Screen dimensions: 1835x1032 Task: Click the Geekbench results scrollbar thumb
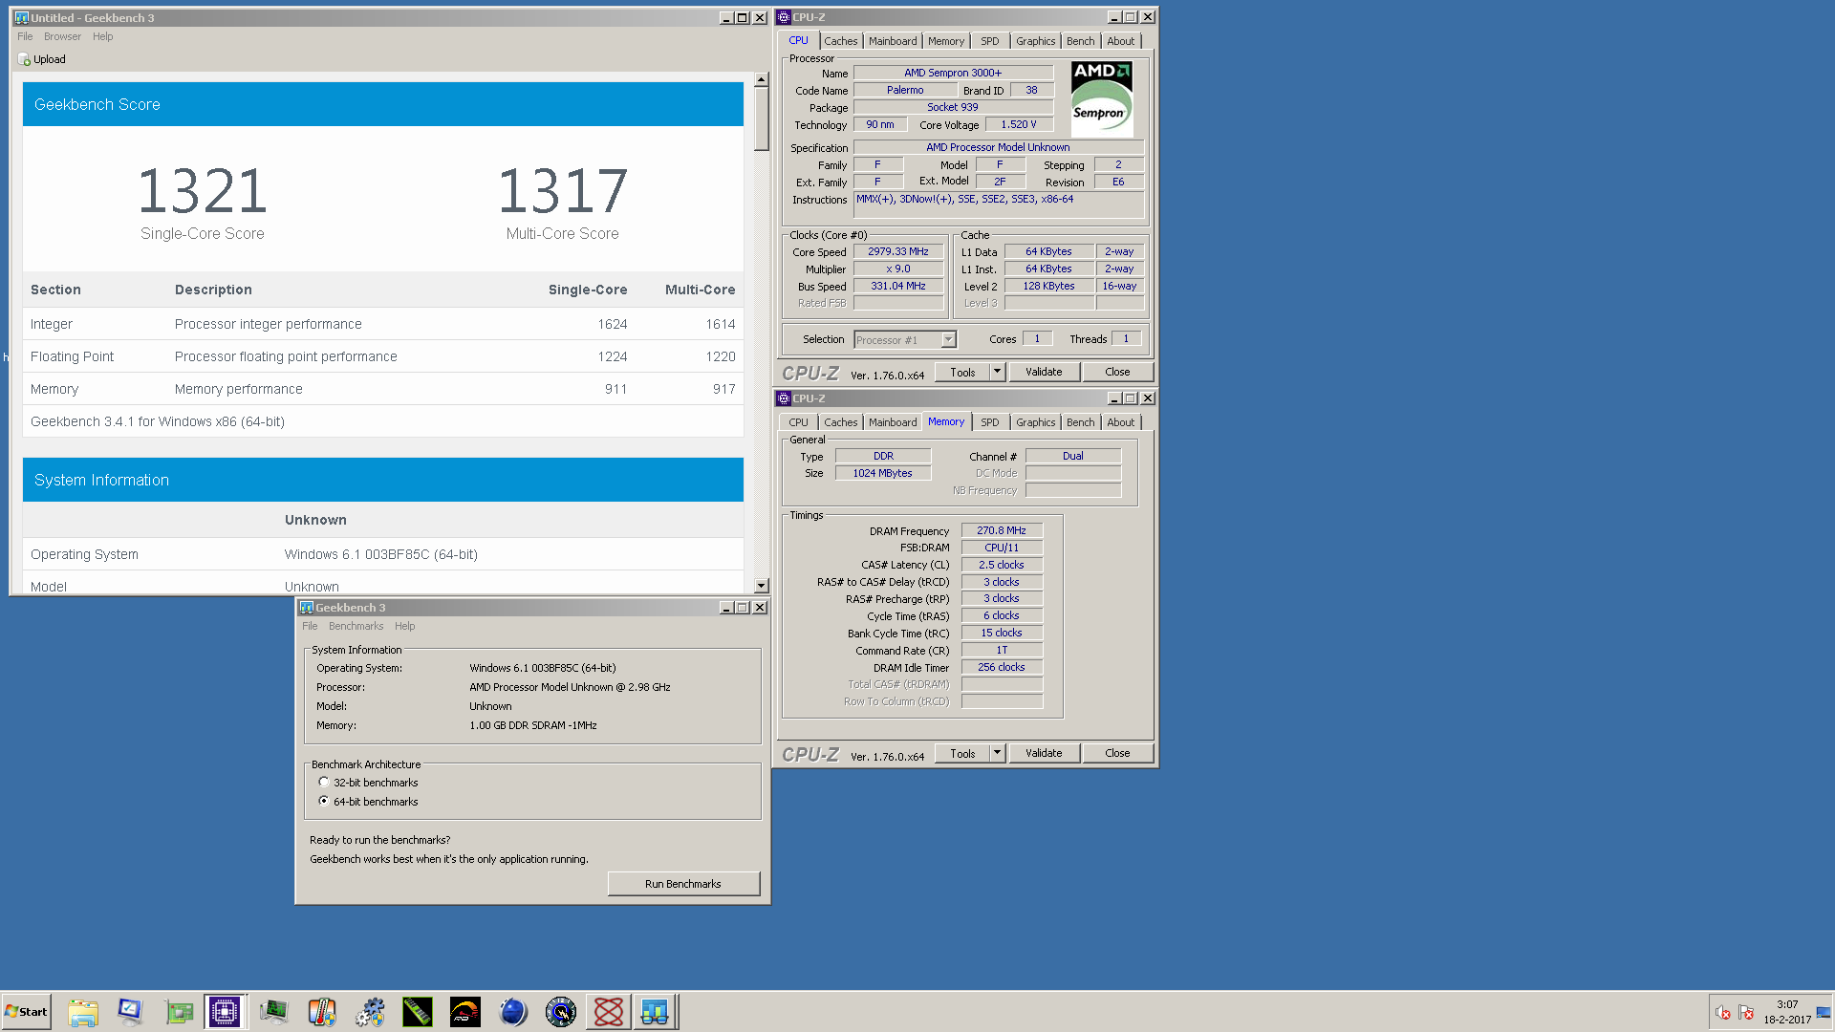(x=761, y=119)
